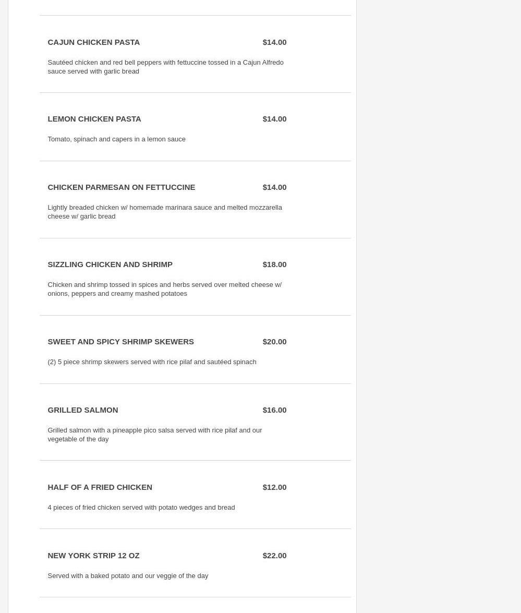The height and width of the screenshot is (613, 521).
Task: Choose the Sizzling Chicken and Shrimp title
Action: [x=110, y=265]
